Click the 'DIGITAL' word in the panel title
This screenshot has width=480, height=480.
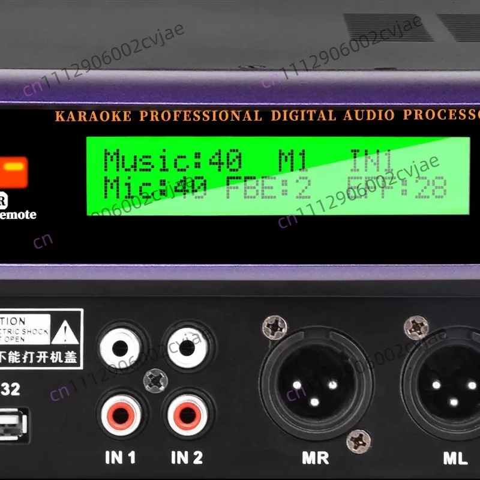coord(304,115)
